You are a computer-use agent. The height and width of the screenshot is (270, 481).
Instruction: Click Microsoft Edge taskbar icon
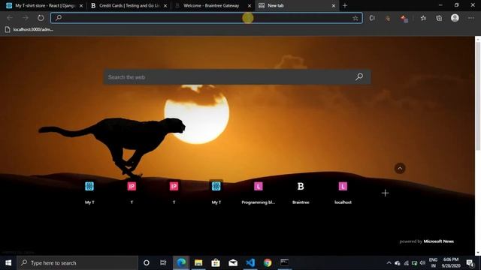(181, 262)
